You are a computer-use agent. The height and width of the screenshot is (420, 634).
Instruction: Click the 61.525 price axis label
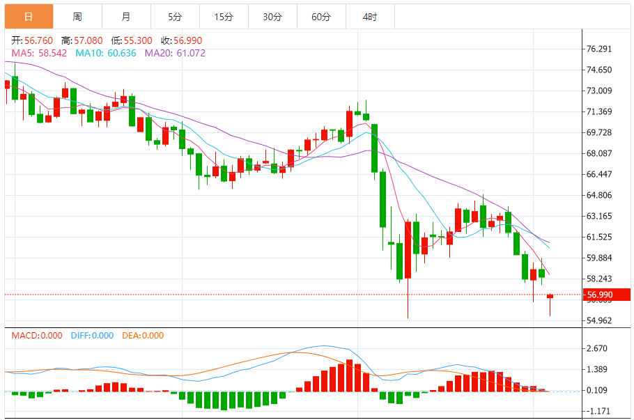[x=599, y=237]
